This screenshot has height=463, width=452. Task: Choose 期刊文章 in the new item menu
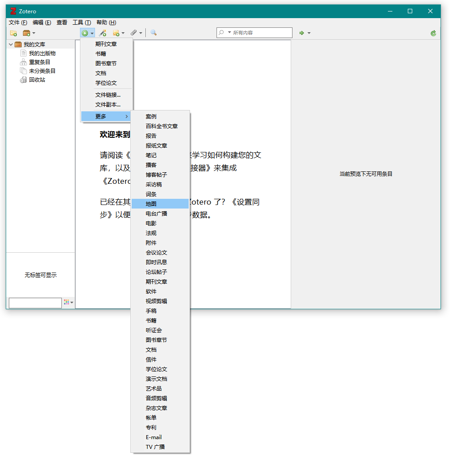click(106, 44)
